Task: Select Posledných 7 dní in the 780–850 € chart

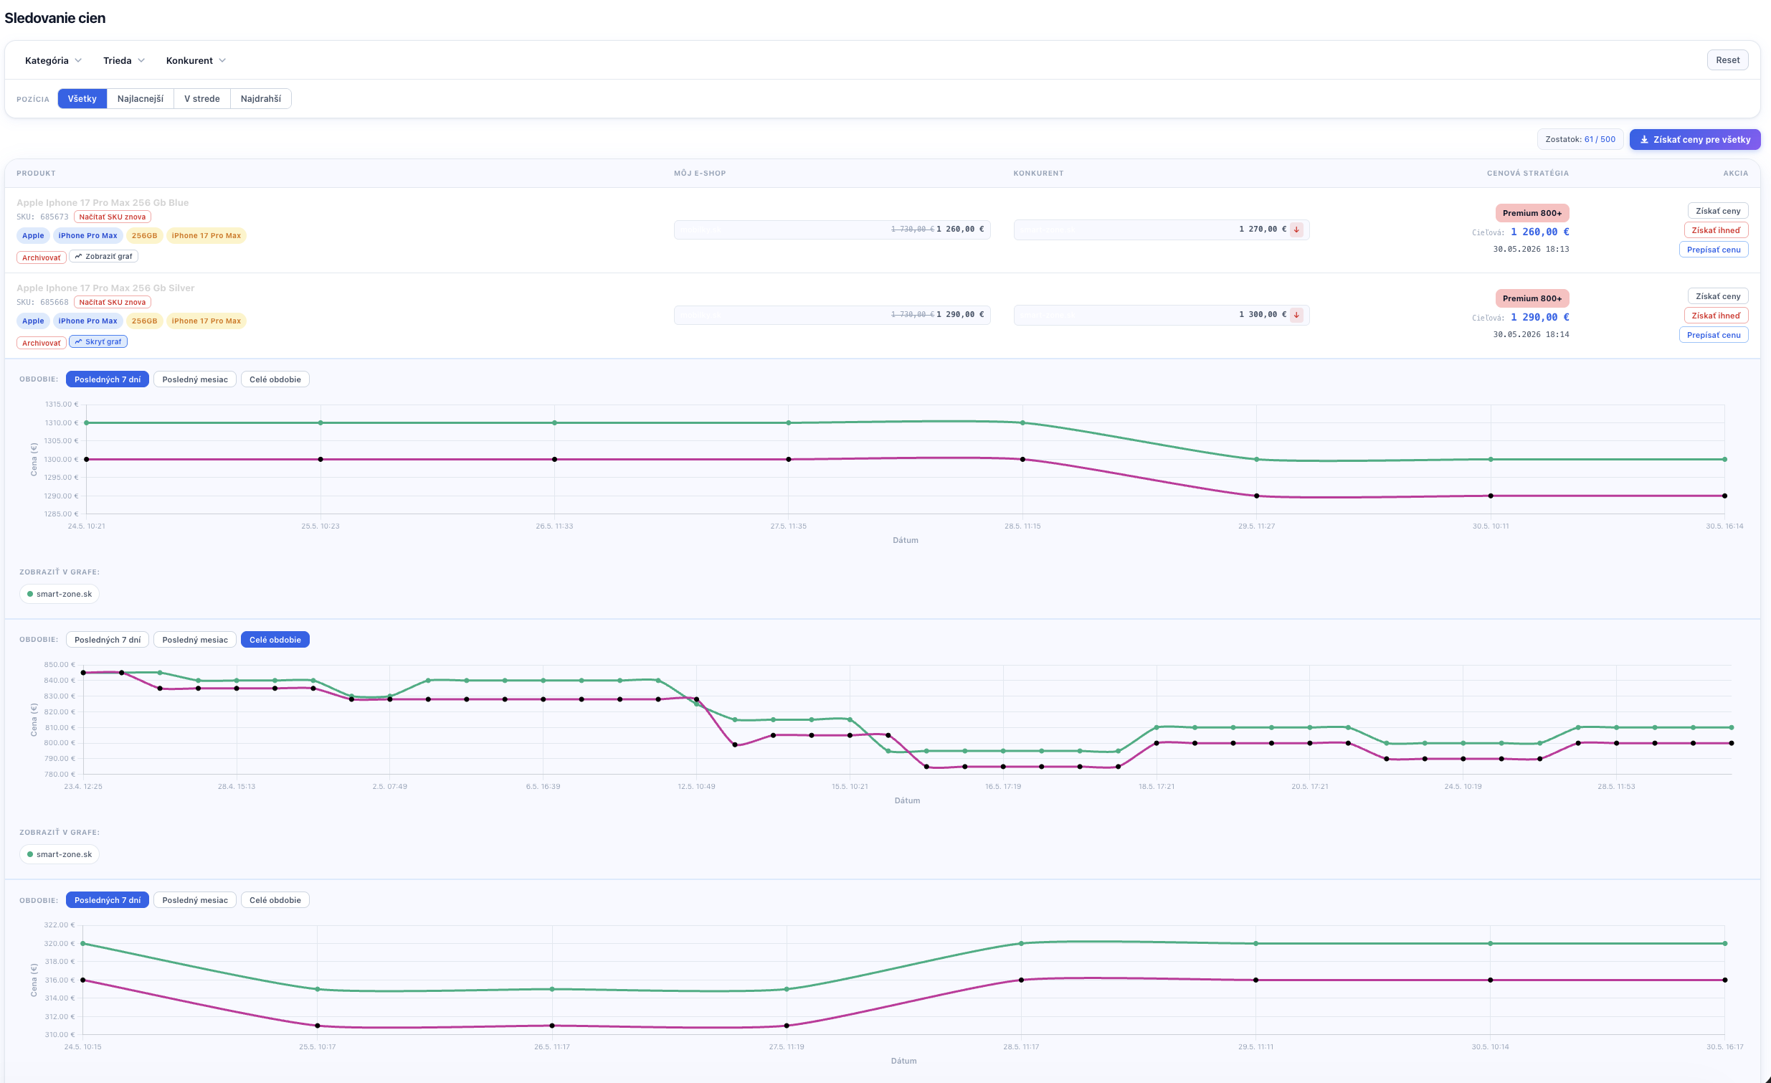Action: 108,640
